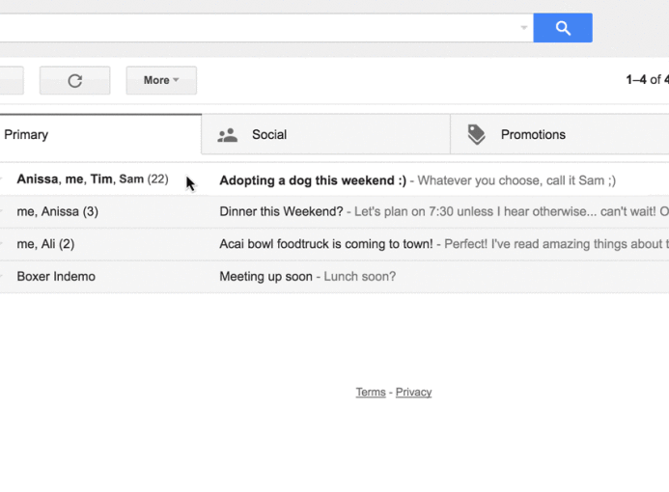Switch to the Primary tab
This screenshot has width=669, height=492.
click(x=100, y=134)
